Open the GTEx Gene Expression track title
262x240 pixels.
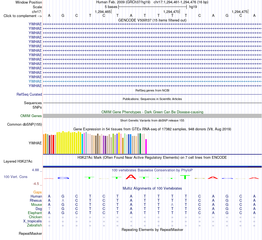coord(152,129)
